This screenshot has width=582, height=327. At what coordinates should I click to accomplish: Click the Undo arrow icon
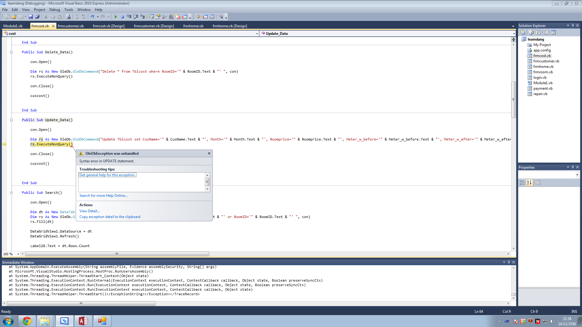coord(92,17)
